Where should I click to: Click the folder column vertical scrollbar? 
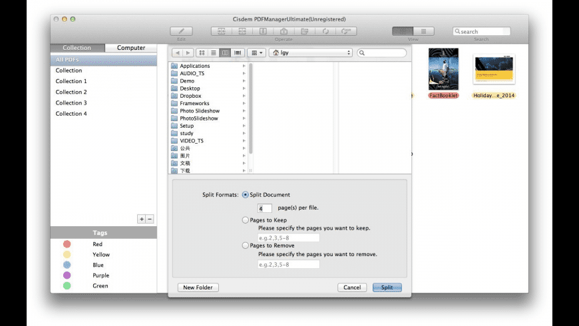(251, 109)
